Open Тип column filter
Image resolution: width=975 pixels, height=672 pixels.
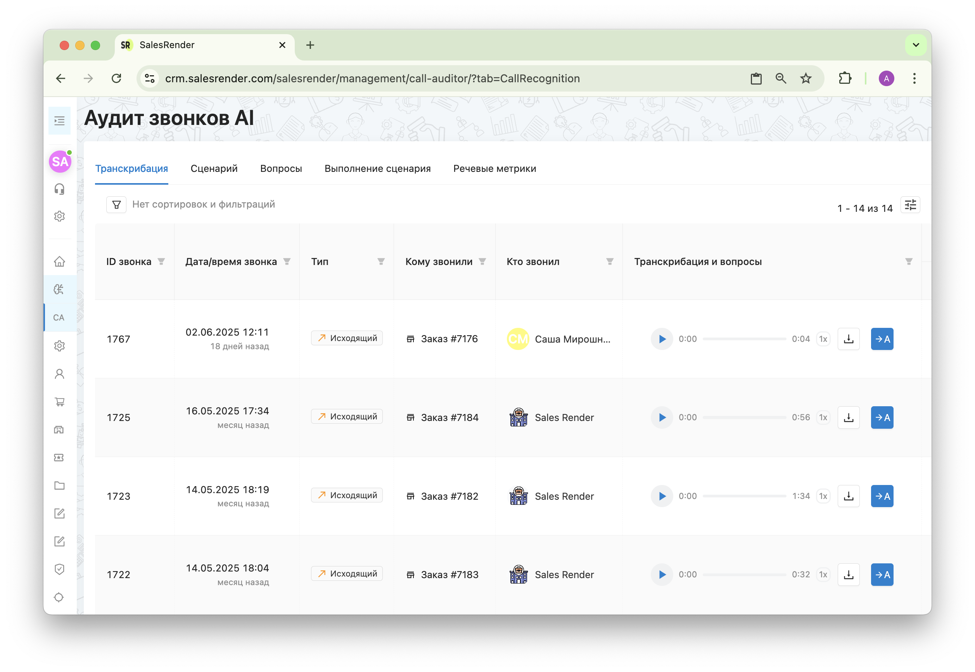[381, 262]
